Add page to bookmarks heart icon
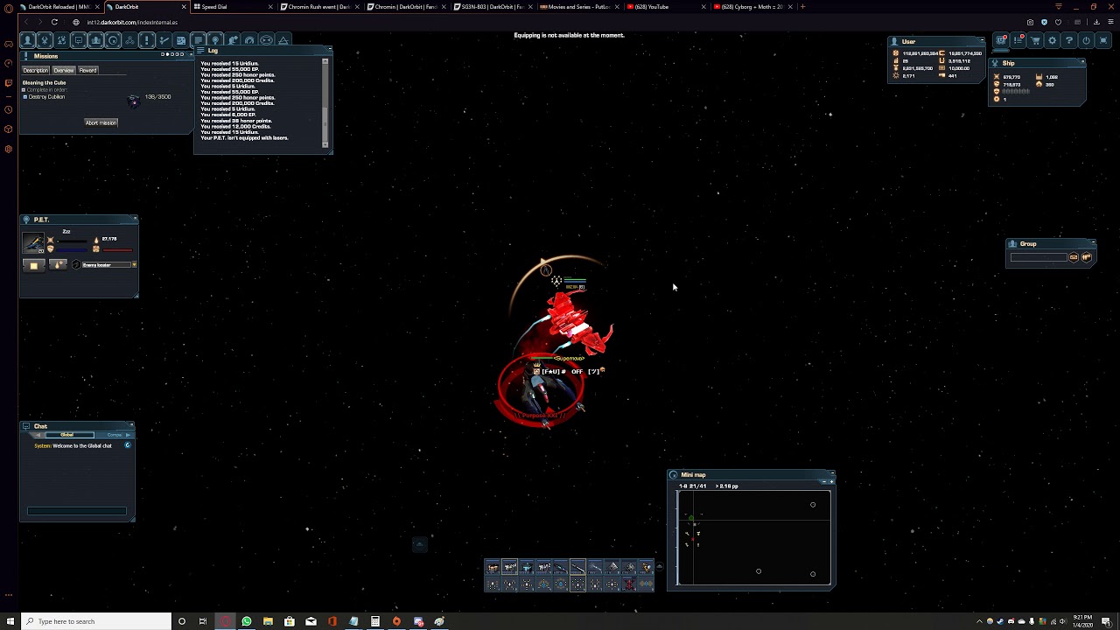 (1058, 22)
